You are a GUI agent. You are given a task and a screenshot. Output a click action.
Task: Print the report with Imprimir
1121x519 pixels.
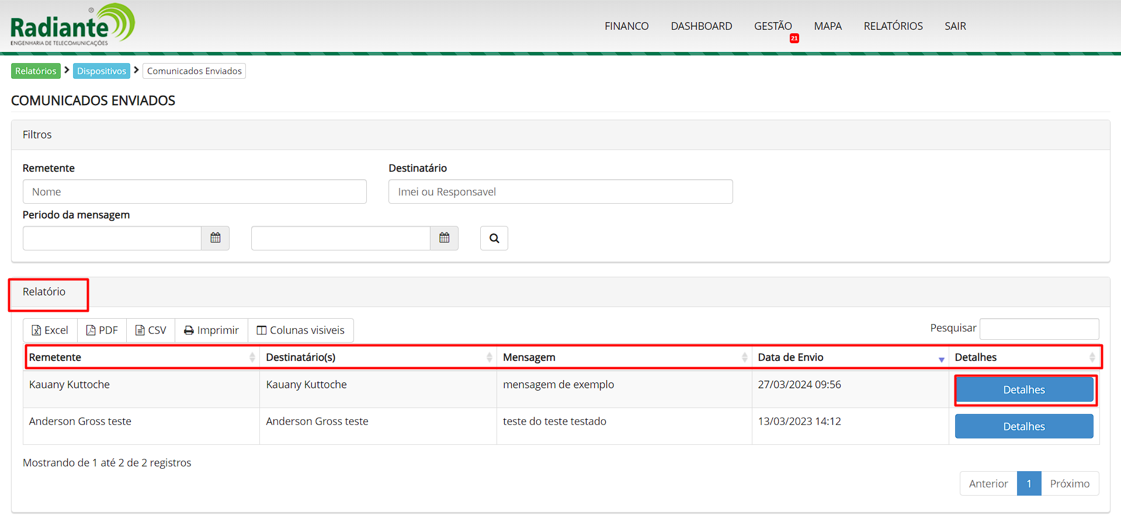[x=211, y=330]
